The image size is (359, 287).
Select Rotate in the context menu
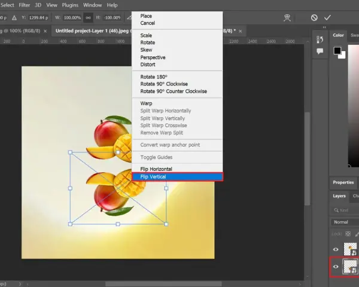coord(177,42)
